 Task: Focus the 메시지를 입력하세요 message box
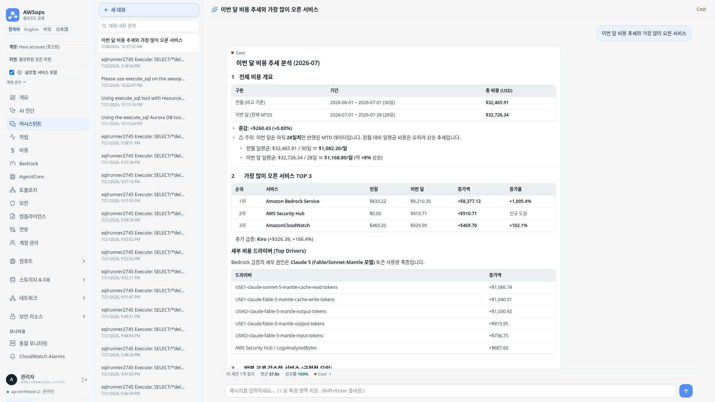pyautogui.click(x=450, y=391)
